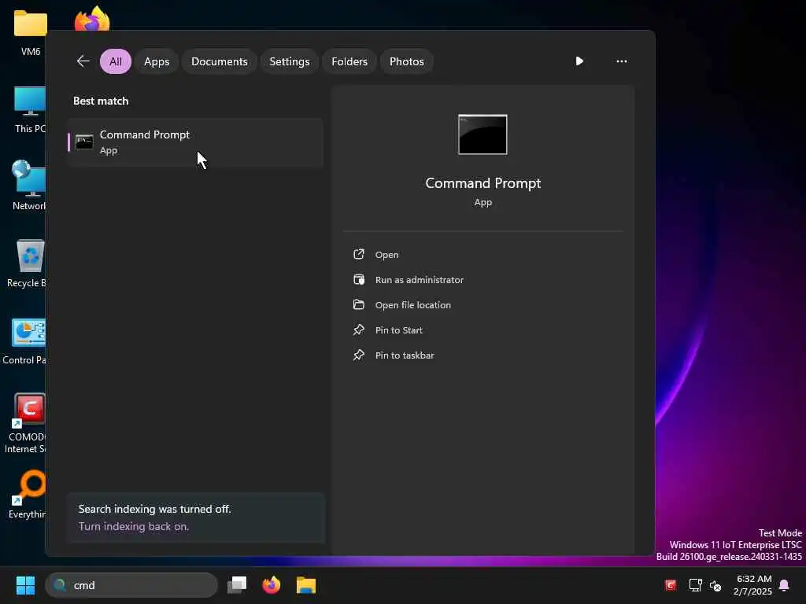Click the Best match heading
806x604 pixels.
101,101
